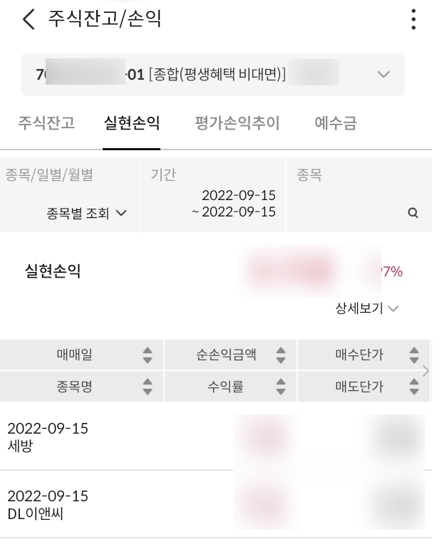
Task: Sort by 매도단가 column arrows
Action: tap(413, 387)
